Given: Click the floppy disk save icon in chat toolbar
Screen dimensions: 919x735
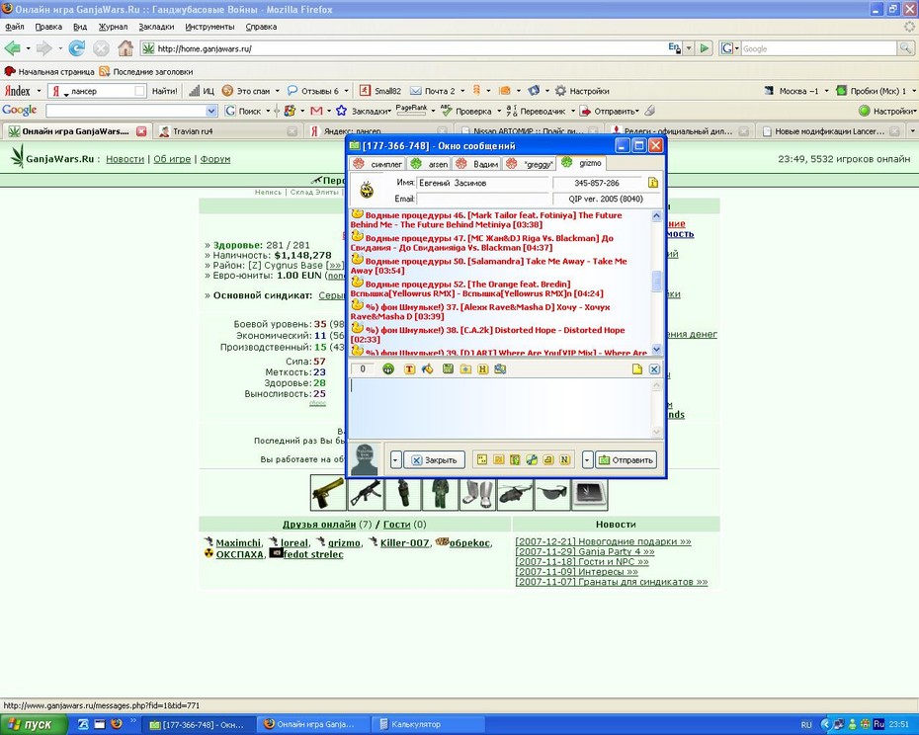Looking at the screenshot, I should click(448, 368).
